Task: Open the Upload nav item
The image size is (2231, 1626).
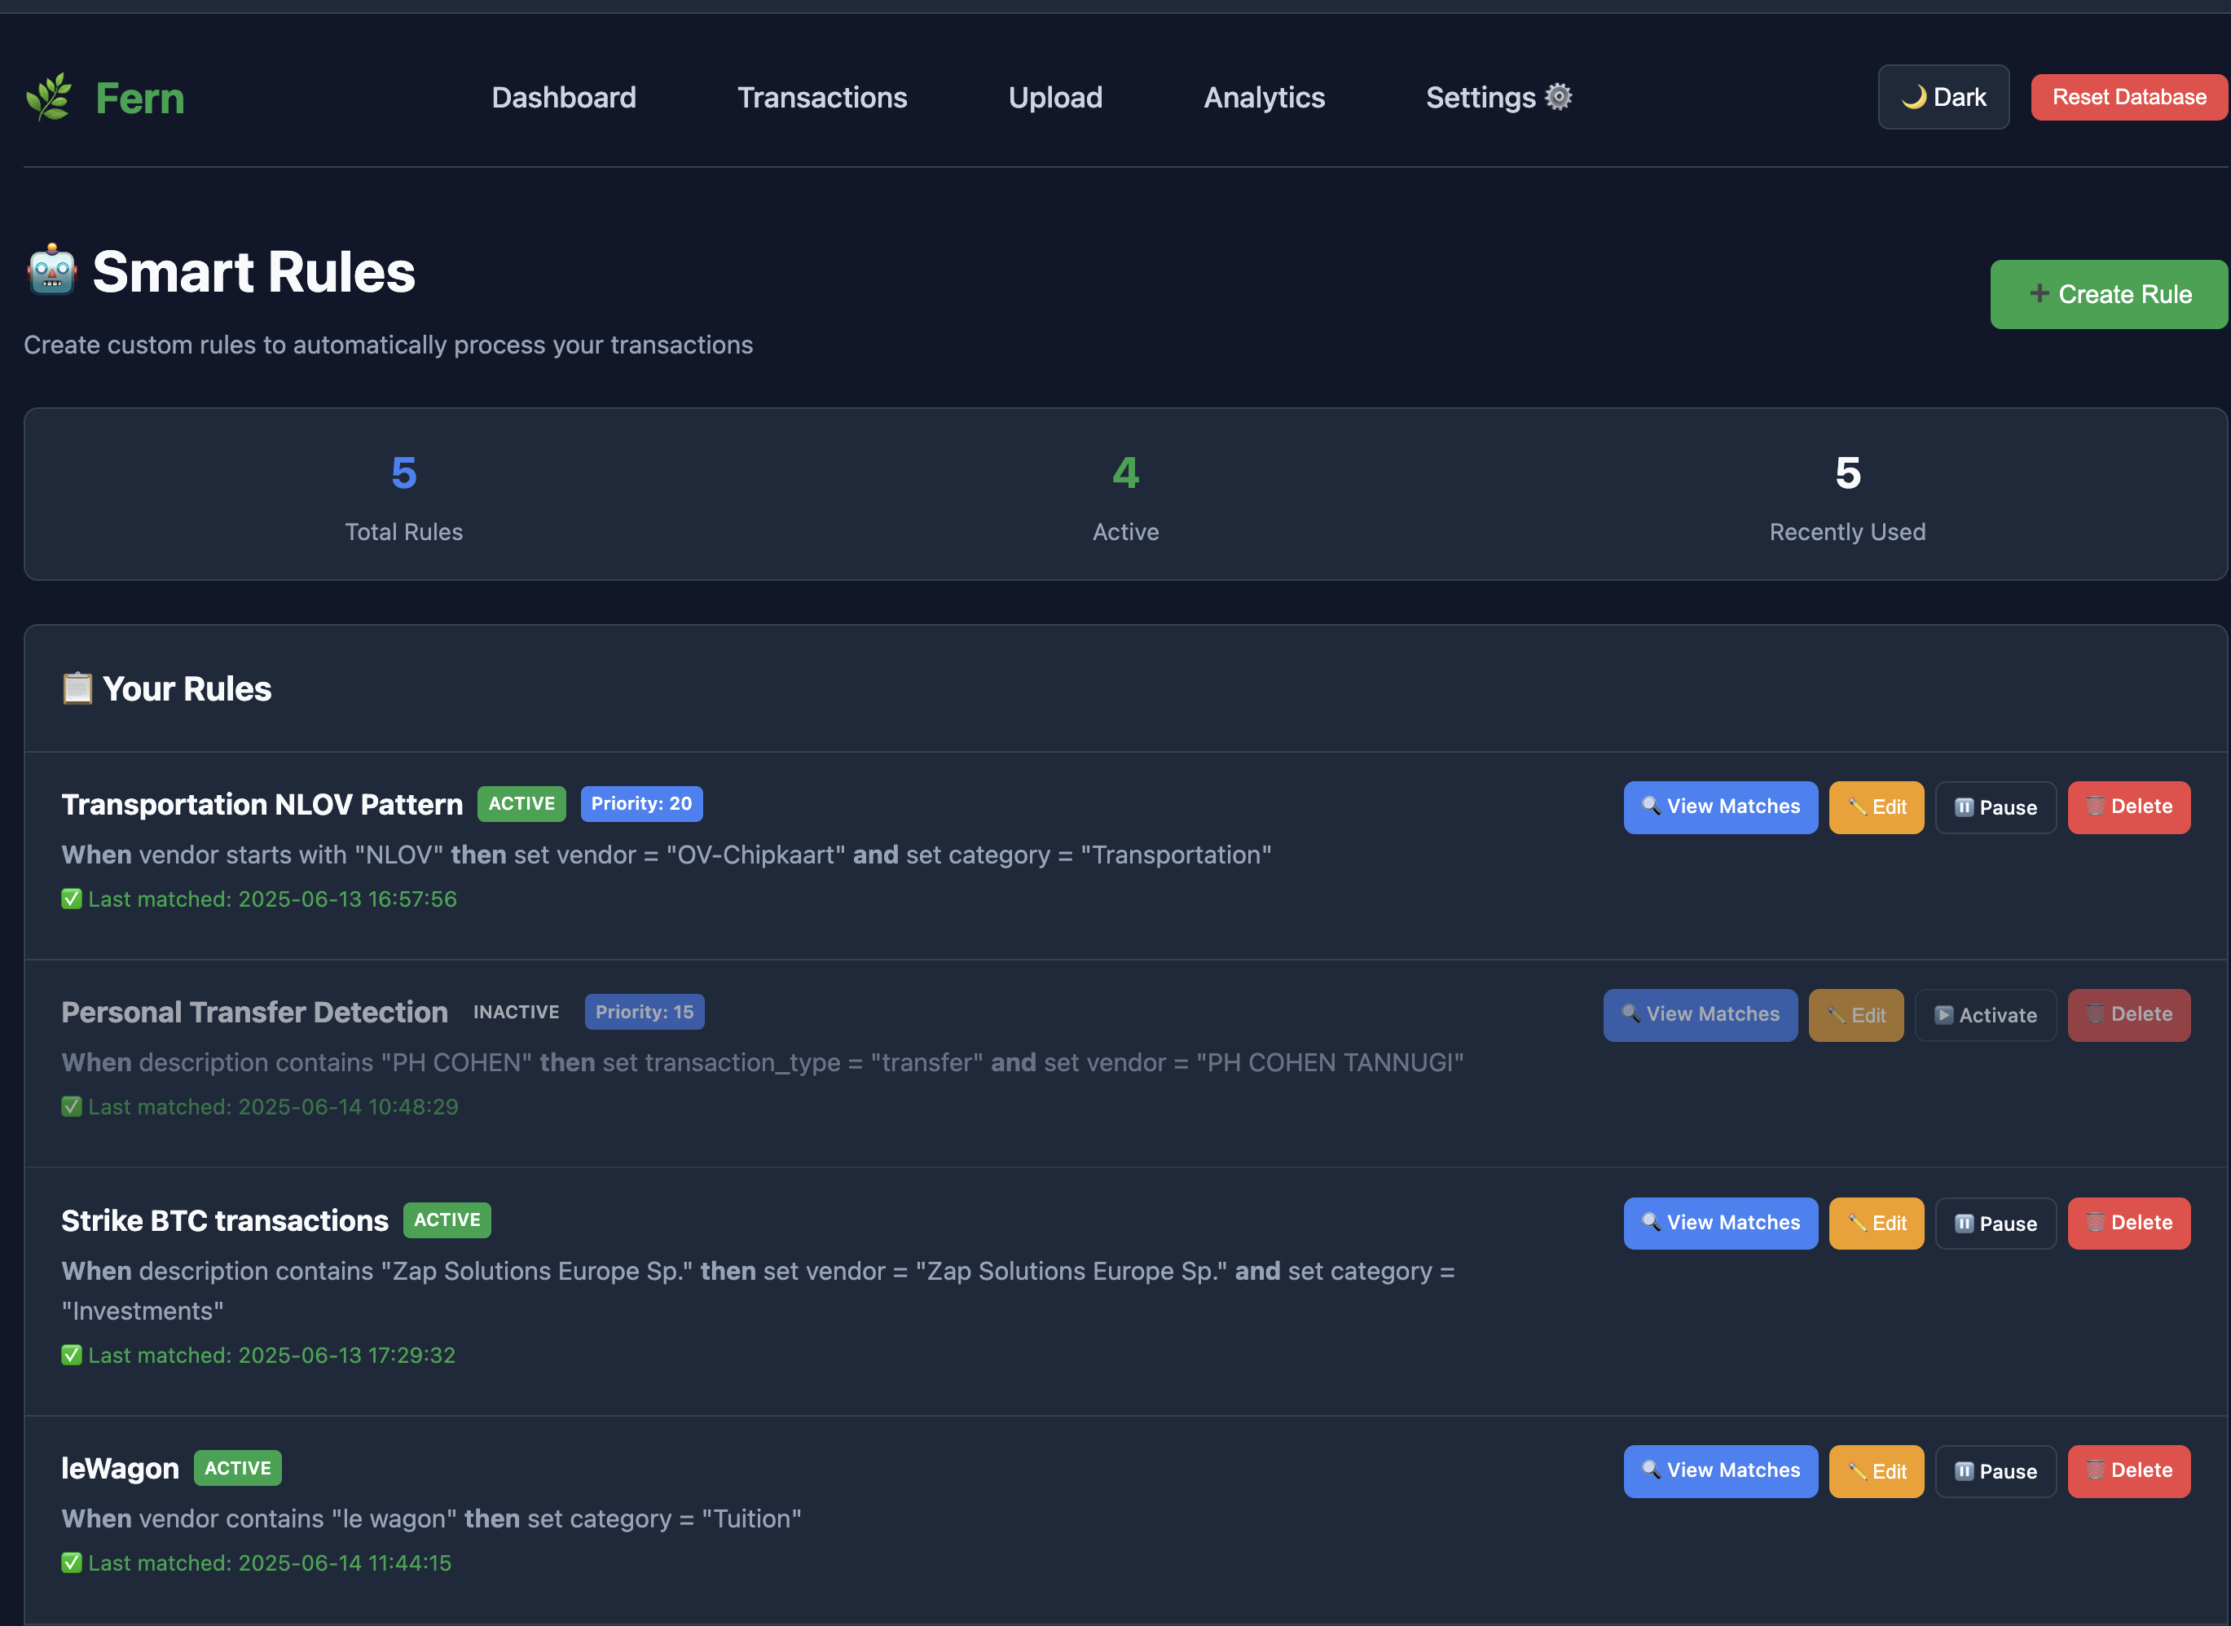Action: coord(1055,98)
